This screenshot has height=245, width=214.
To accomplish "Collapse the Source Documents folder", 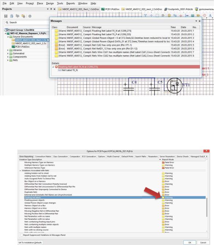I will click(8, 37).
